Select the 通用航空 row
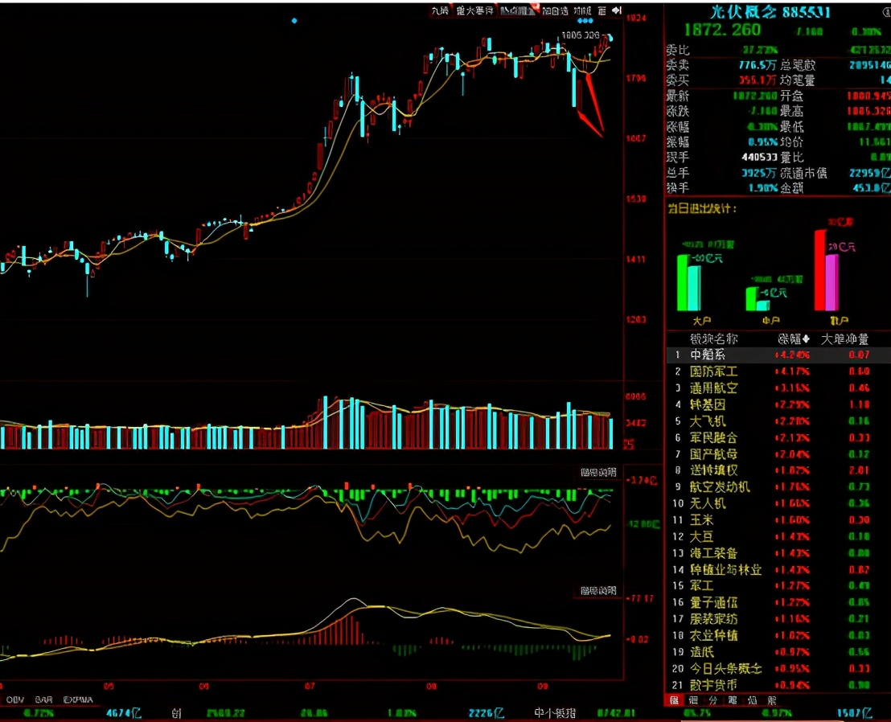This screenshot has height=722, width=891. (778, 388)
